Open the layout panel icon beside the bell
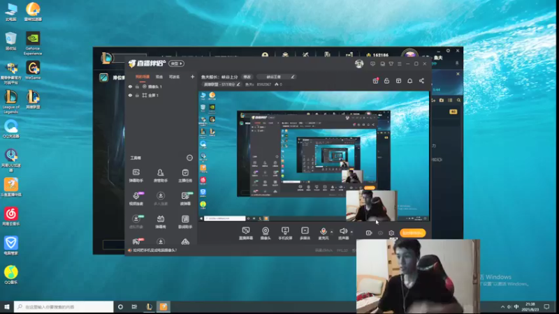 click(x=398, y=81)
